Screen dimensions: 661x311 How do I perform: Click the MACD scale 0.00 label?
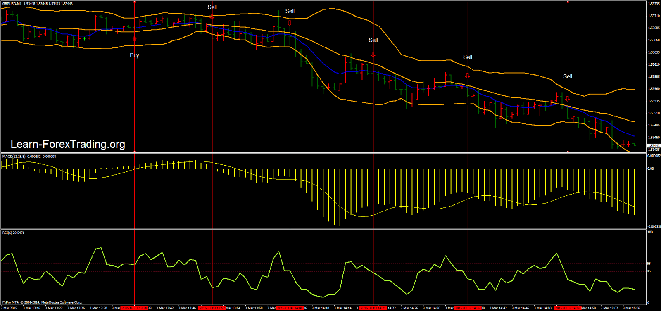(x=651, y=169)
